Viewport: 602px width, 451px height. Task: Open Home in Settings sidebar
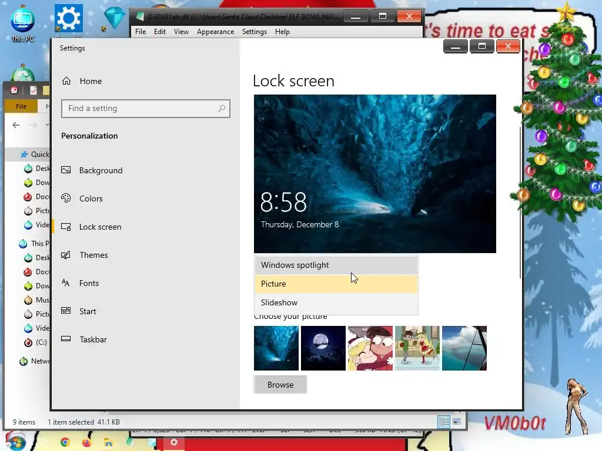[82, 81]
